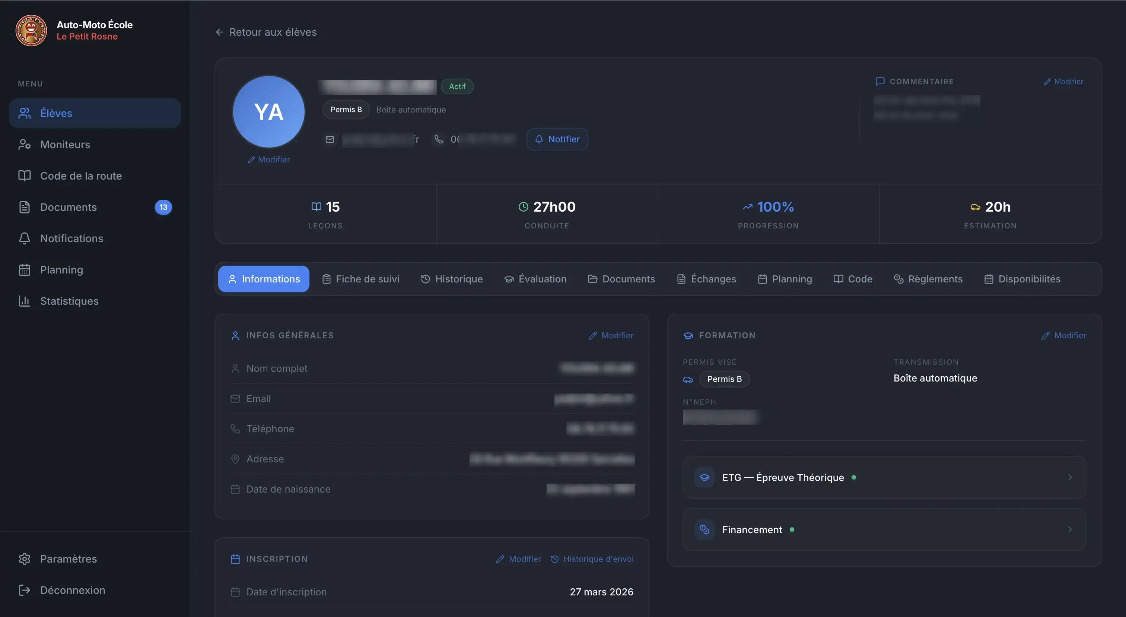Click the Commentaire speech bubble icon
The image size is (1126, 617).
[x=880, y=82]
